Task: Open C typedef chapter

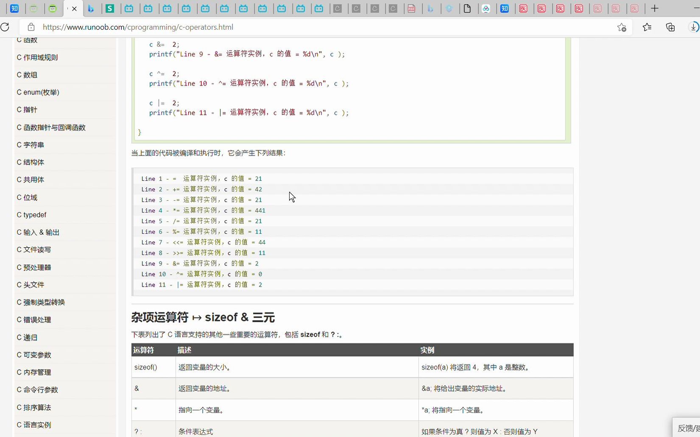Action: [32, 215]
